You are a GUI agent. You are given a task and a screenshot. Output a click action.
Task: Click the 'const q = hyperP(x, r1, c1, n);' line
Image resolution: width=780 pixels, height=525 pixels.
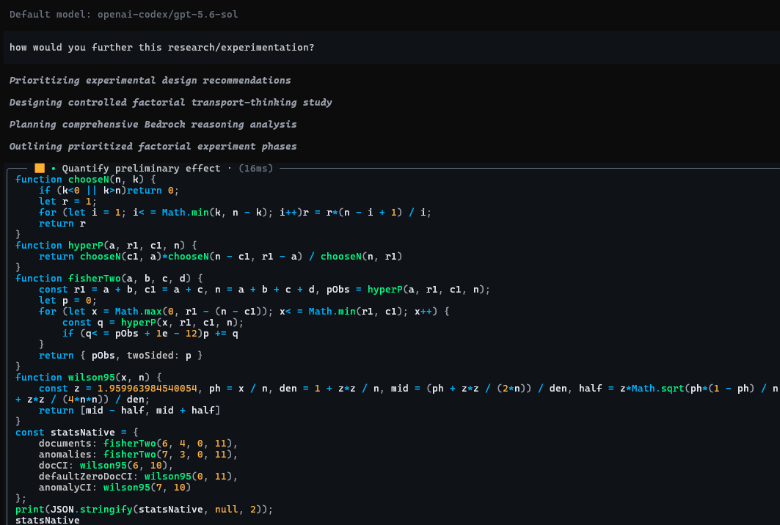click(153, 322)
